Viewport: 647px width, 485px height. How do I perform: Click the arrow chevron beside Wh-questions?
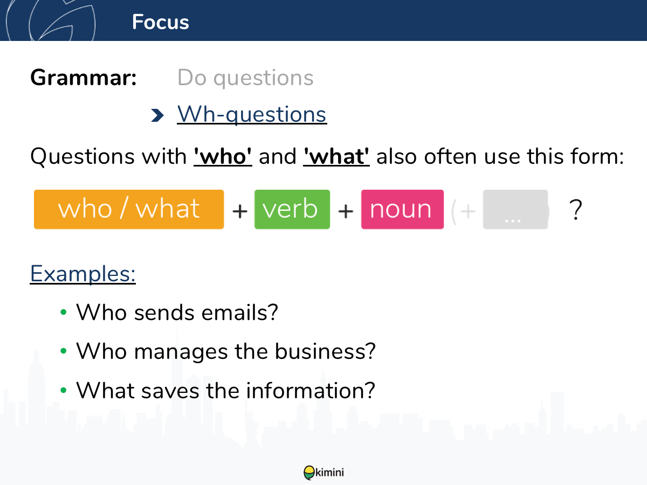pyautogui.click(x=157, y=115)
